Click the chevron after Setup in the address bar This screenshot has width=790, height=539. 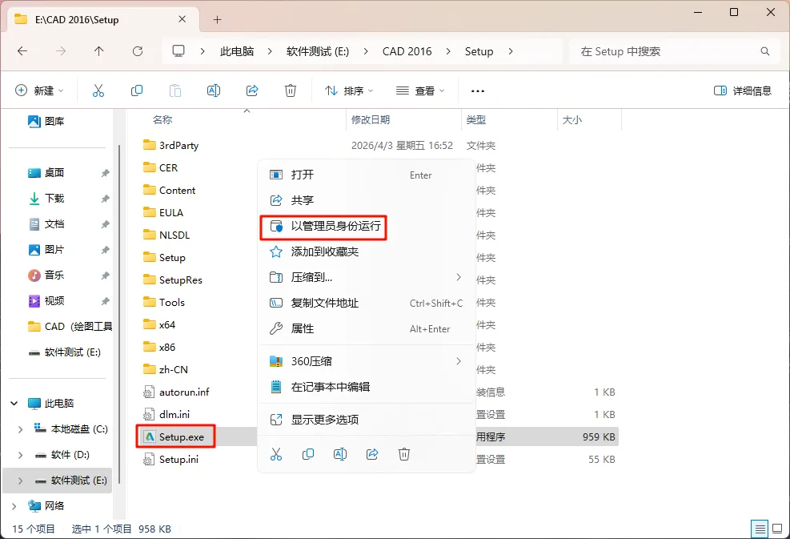tap(511, 51)
